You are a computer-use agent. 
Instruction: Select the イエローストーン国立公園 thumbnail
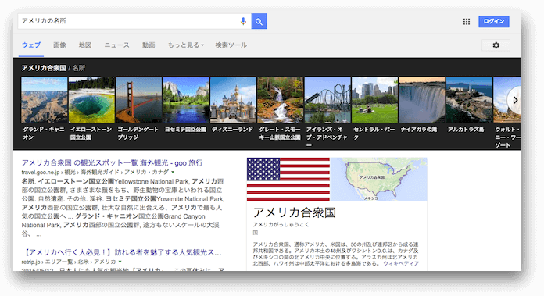tap(91, 100)
